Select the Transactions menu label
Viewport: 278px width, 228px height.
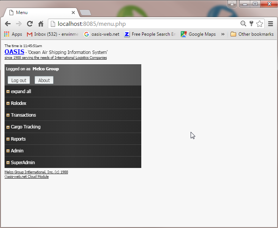point(24,115)
